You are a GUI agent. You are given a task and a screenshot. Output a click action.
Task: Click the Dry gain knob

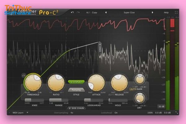pyautogui.click(x=140, y=98)
